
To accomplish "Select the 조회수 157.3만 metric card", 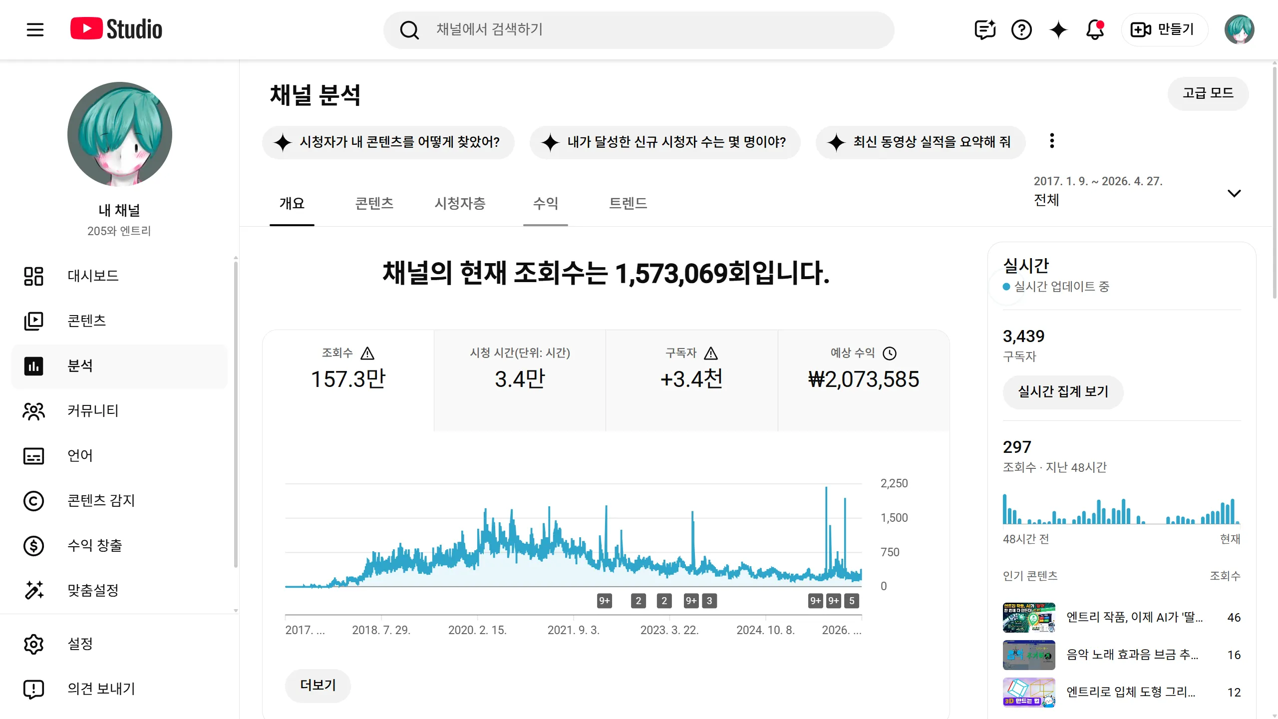I will [348, 380].
